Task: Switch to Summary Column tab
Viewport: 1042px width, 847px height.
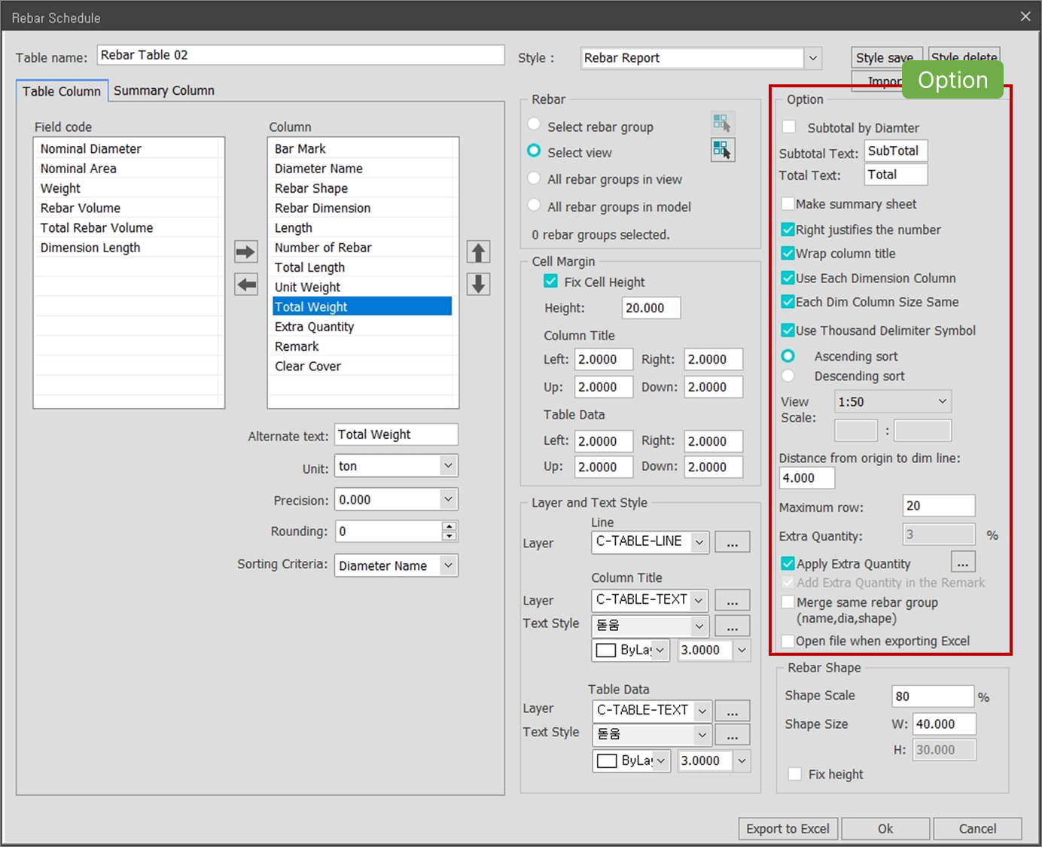Action: (163, 90)
